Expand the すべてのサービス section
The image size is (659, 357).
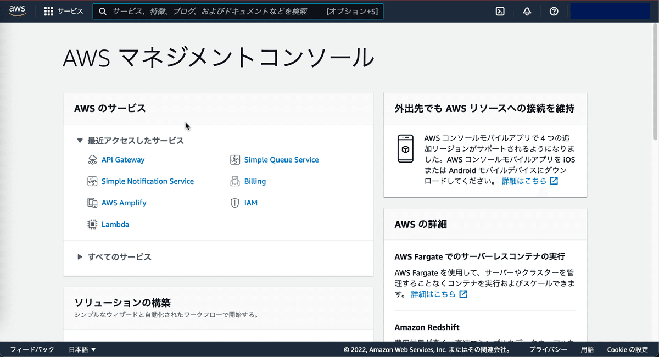pos(80,256)
